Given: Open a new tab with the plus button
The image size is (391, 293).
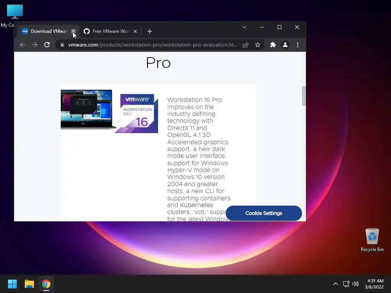Looking at the screenshot, I should tap(150, 31).
